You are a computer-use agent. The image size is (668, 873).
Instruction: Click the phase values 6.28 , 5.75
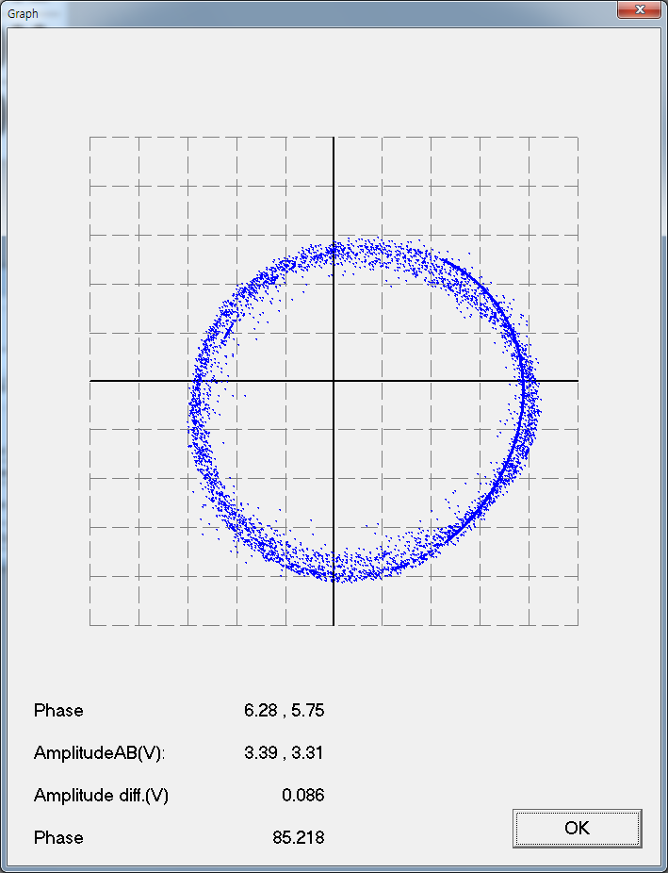tap(284, 711)
